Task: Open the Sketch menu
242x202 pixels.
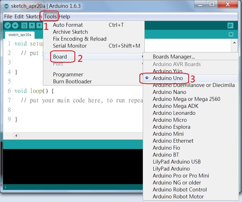Action: 33,16
